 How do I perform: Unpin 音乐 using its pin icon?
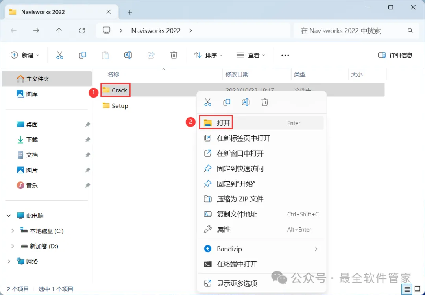click(x=87, y=186)
